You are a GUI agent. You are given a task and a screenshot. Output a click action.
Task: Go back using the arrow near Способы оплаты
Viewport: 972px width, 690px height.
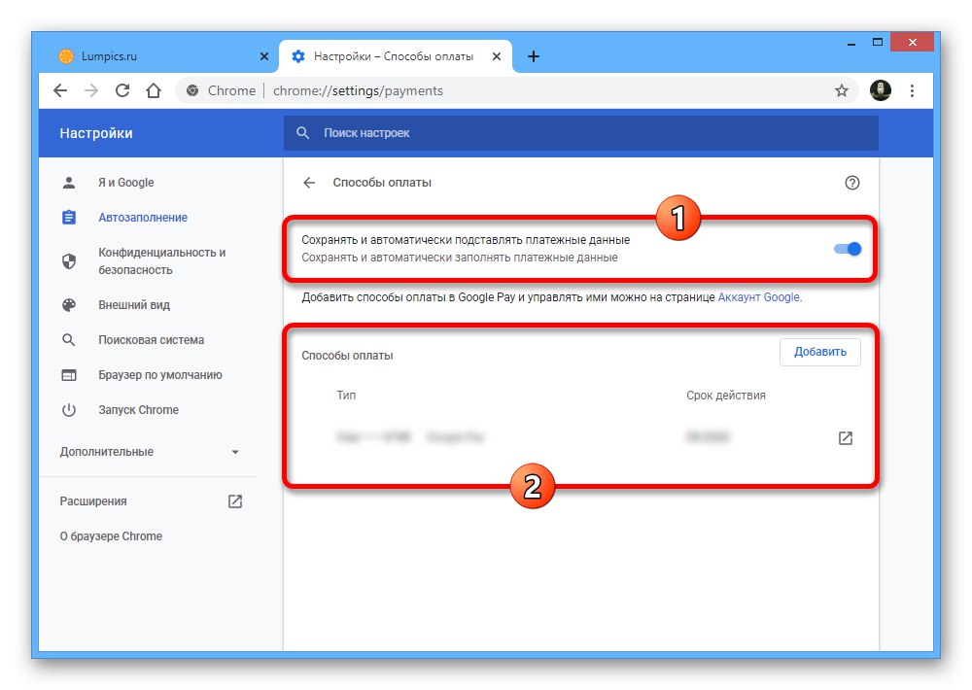pyautogui.click(x=308, y=182)
